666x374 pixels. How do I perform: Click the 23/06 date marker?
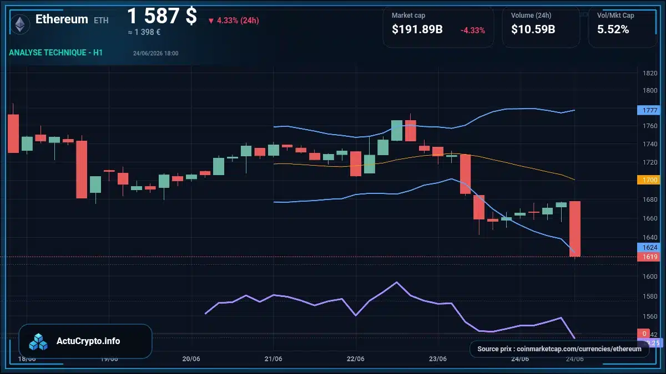(x=438, y=359)
